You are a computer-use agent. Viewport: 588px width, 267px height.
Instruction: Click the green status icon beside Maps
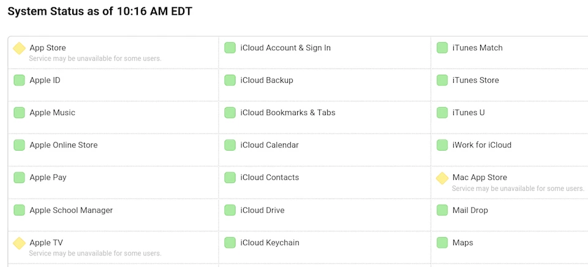pos(442,243)
